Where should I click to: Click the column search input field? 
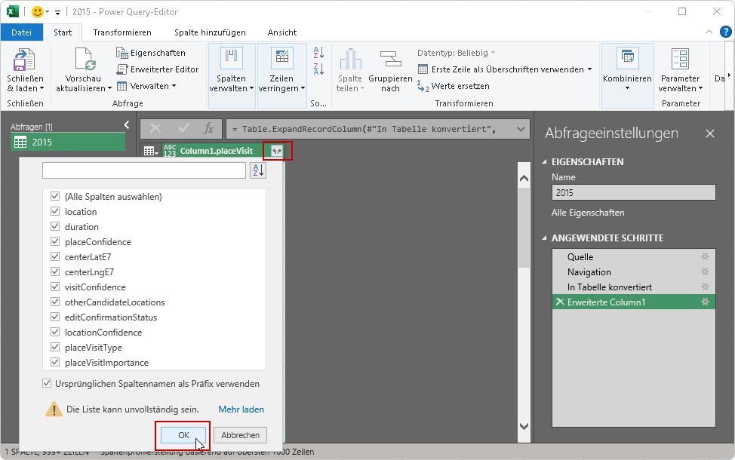pos(143,170)
